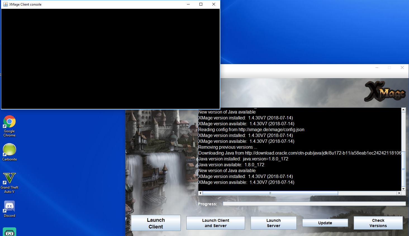
Task: Click the horizontal scrollbar thumb under the log
Action: click(x=270, y=193)
